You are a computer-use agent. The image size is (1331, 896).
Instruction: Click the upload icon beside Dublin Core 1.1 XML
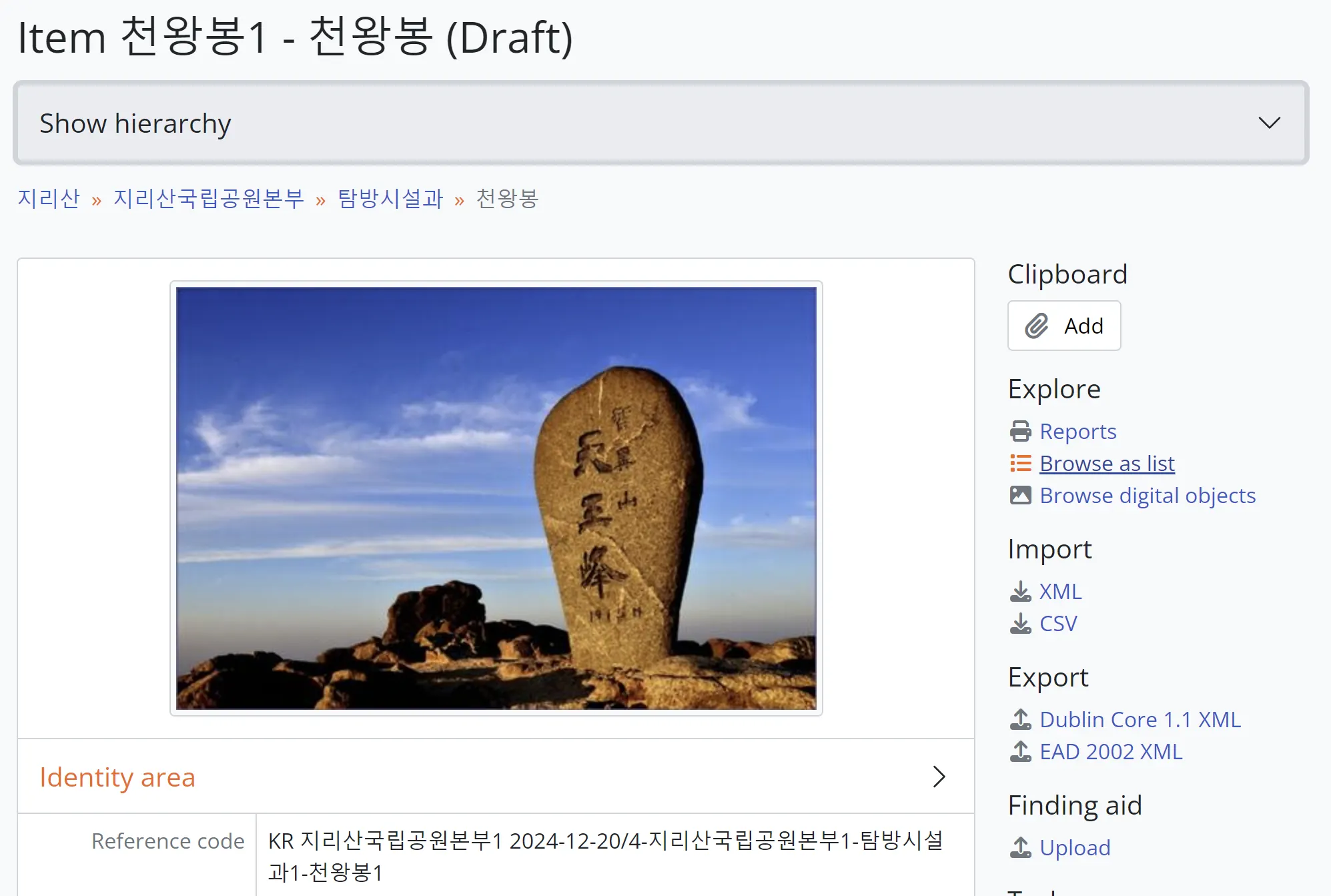[1020, 719]
